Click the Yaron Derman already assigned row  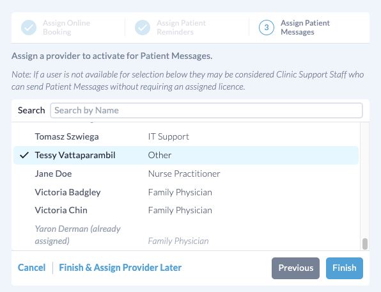186,235
